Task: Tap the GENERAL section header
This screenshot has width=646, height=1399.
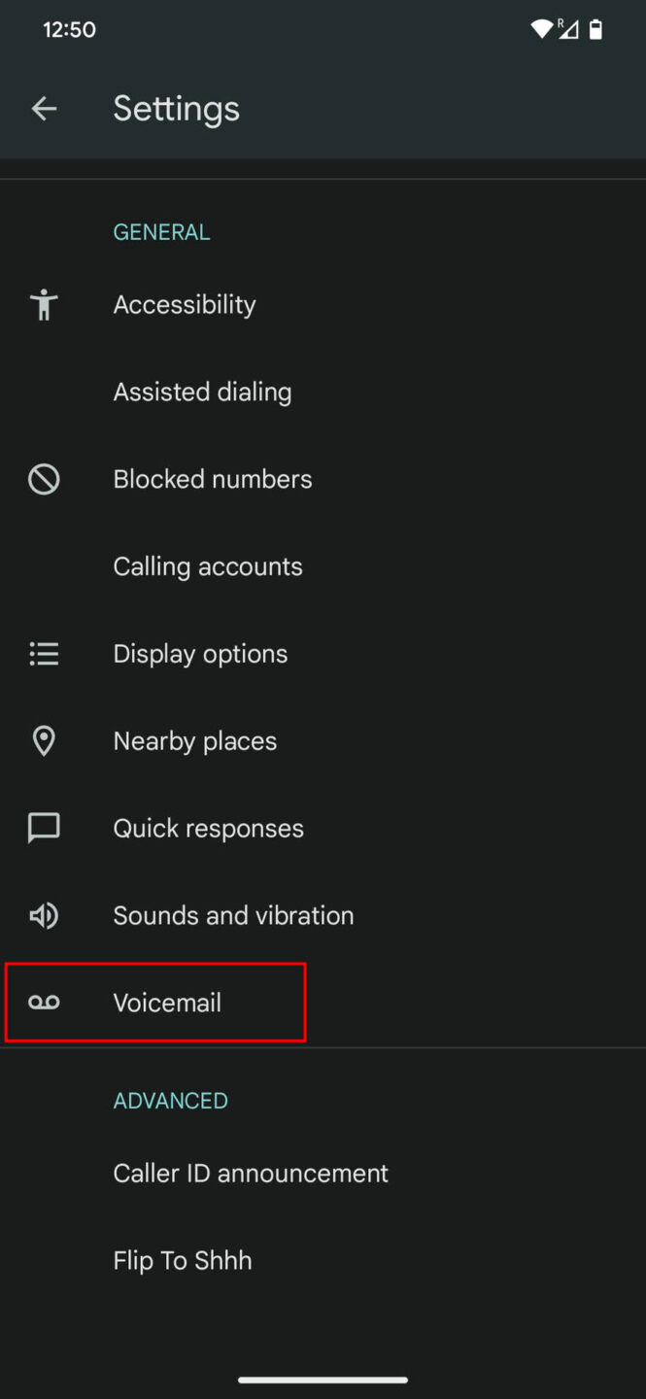Action: (161, 231)
